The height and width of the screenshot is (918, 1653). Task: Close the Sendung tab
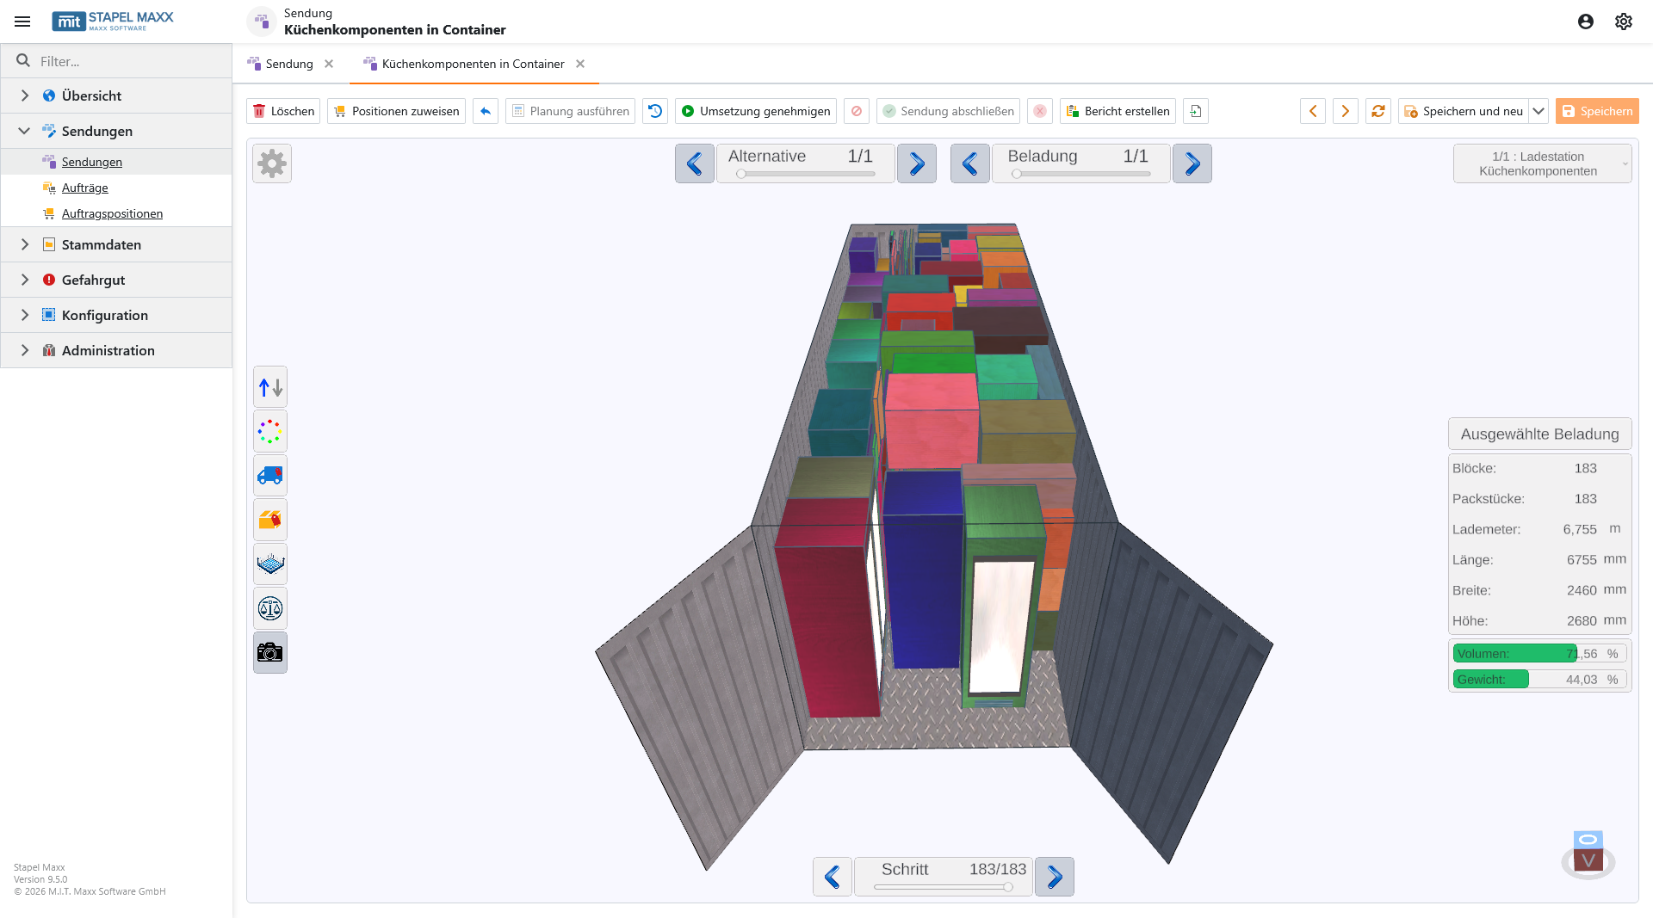click(329, 64)
